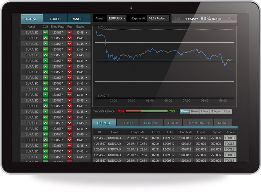This screenshot has height=192, width=261.
Task: Click red Put arrow in first EUR/USD row
Action: (x=69, y=33)
